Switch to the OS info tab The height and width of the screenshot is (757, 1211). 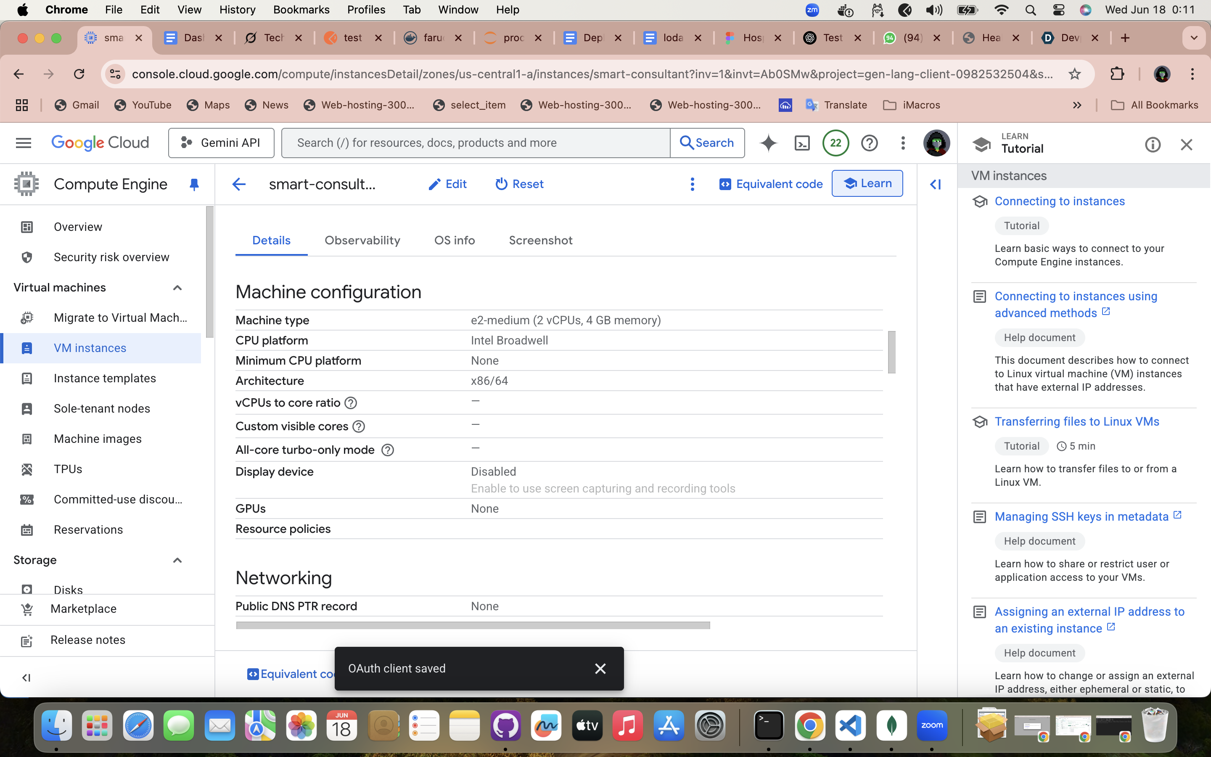tap(455, 240)
